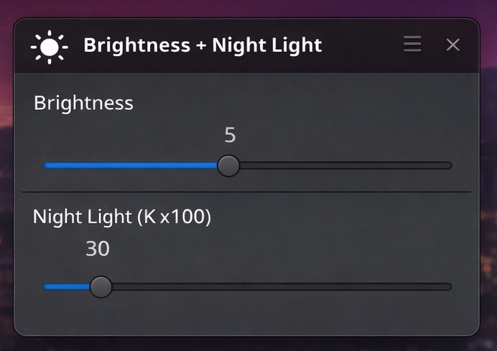Click the Night Light slider handle
Image resolution: width=497 pixels, height=351 pixels.
point(101,286)
